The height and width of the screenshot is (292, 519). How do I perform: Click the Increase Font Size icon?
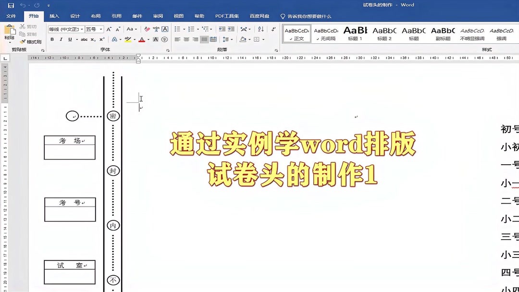coord(109,29)
